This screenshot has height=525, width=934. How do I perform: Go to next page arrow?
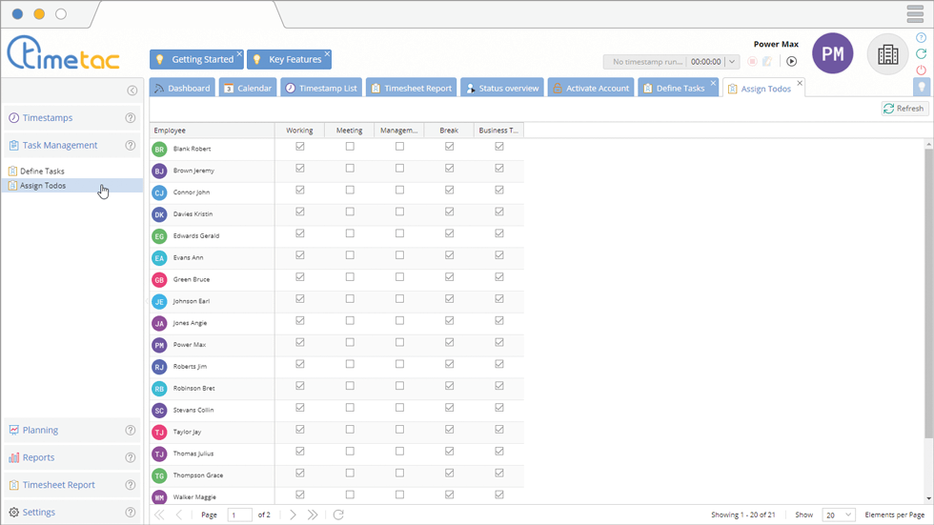click(x=294, y=515)
